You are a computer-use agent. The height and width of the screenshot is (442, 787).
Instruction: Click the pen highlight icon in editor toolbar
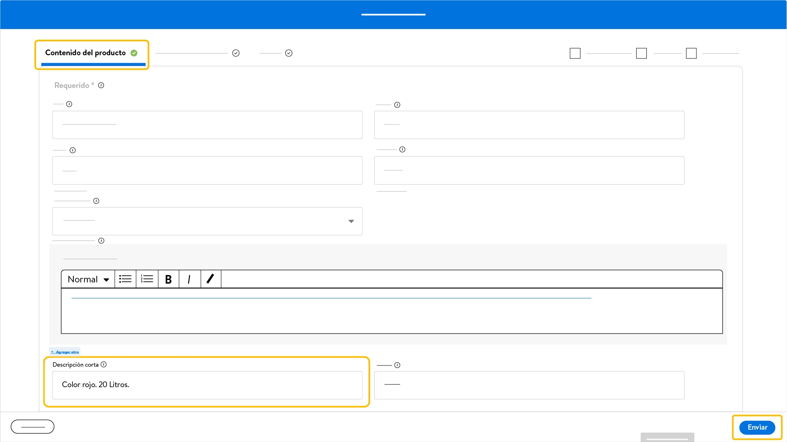(210, 279)
